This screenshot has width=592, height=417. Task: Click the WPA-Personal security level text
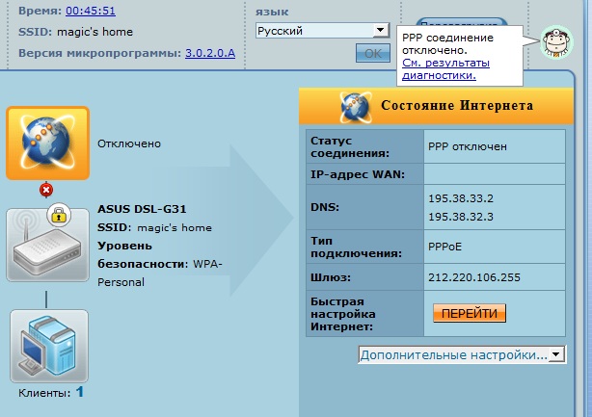point(121,282)
